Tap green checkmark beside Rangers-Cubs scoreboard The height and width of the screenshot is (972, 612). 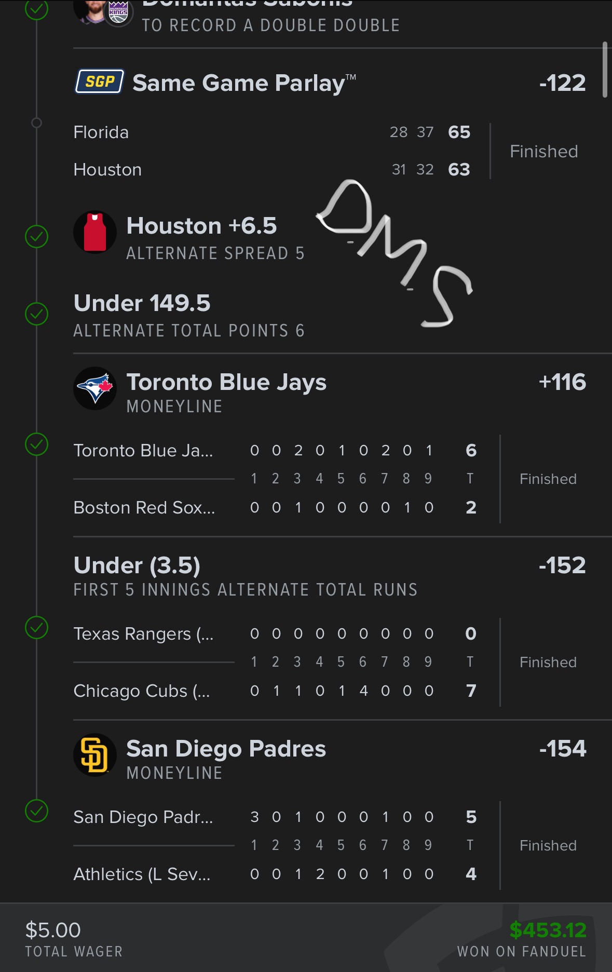[x=37, y=628]
